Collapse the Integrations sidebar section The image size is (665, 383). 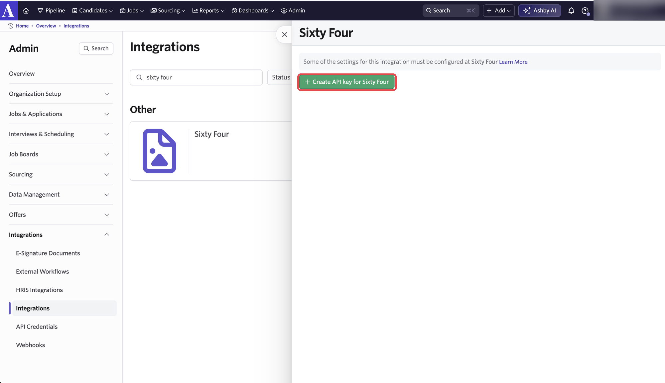tap(61, 235)
